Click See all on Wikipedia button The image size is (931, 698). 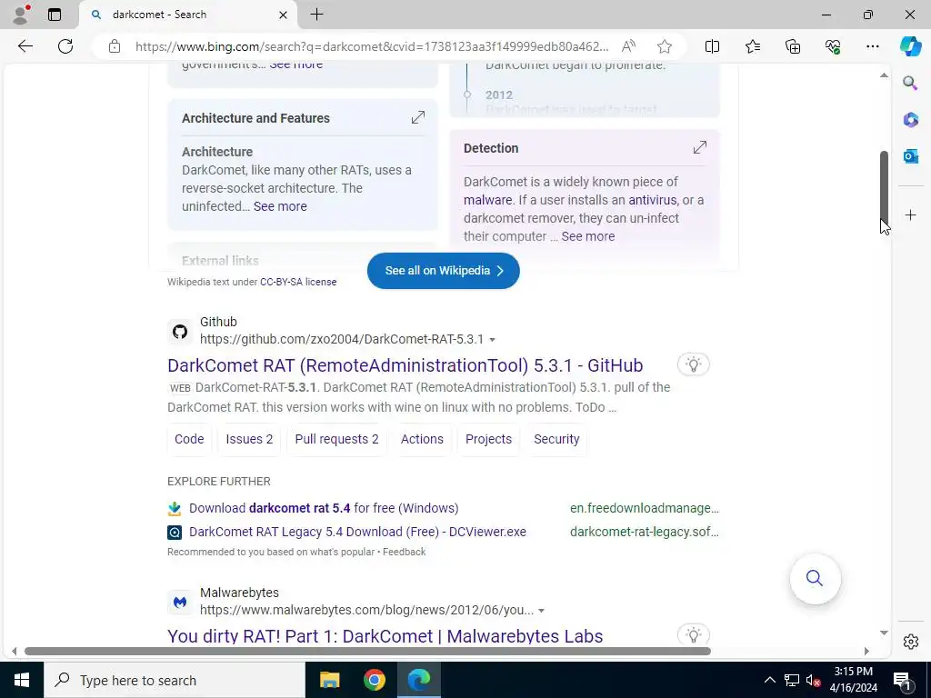pos(443,271)
